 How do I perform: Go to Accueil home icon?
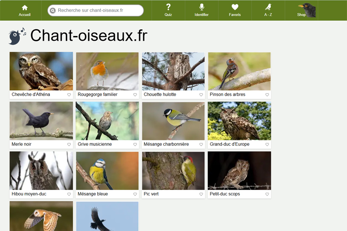[x=25, y=8]
